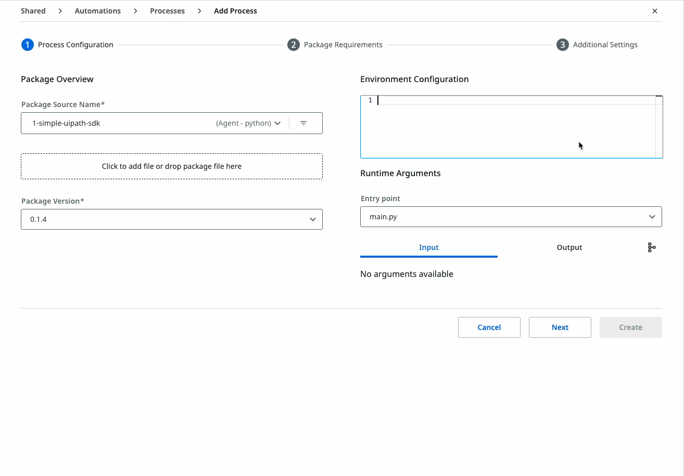Click step 3 circle for Additional Settings
The image size is (684, 476).
(562, 45)
